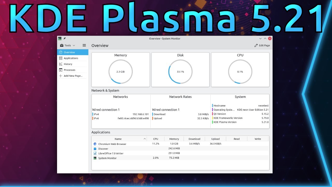Click the KDE Plasma Version value 5.21.0

(265, 122)
